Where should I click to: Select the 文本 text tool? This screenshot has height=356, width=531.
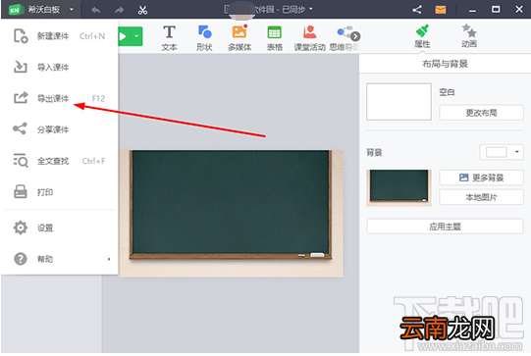pos(169,38)
